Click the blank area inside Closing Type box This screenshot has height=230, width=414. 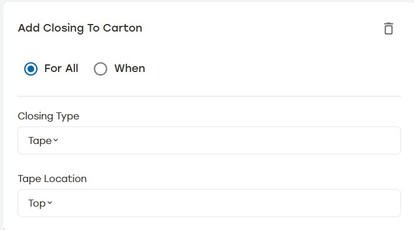tap(227, 140)
